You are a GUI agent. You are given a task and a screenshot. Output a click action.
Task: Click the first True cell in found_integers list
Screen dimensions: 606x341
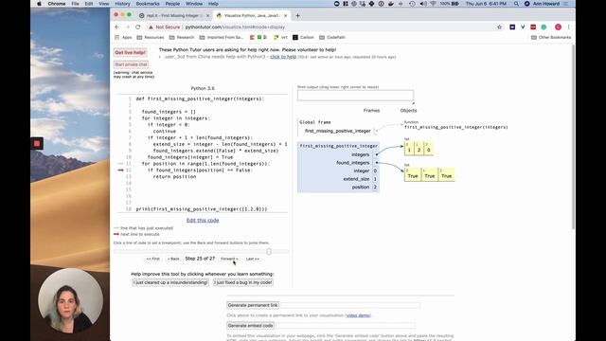coord(413,175)
